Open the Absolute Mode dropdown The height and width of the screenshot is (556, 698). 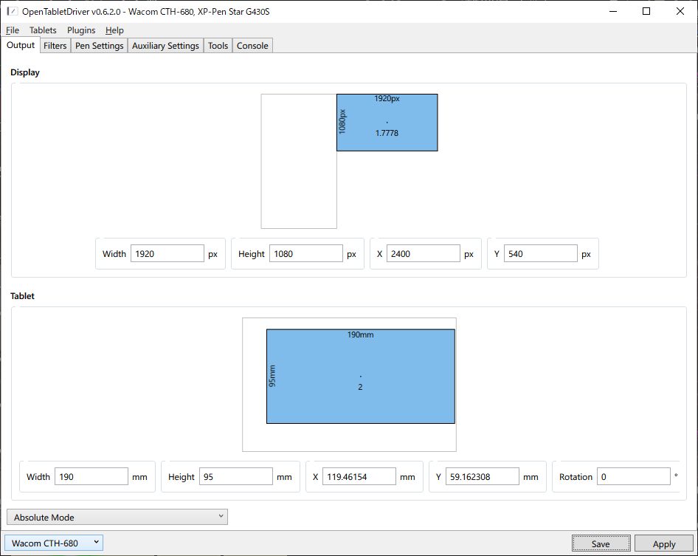[117, 517]
